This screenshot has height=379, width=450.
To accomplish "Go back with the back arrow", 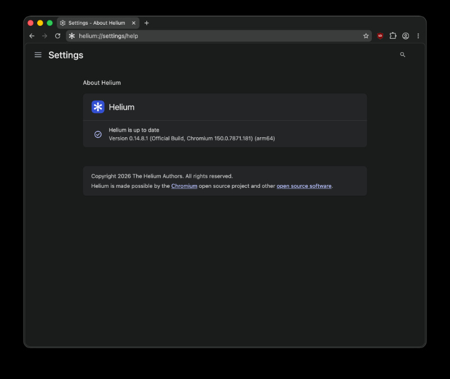I will (x=32, y=36).
